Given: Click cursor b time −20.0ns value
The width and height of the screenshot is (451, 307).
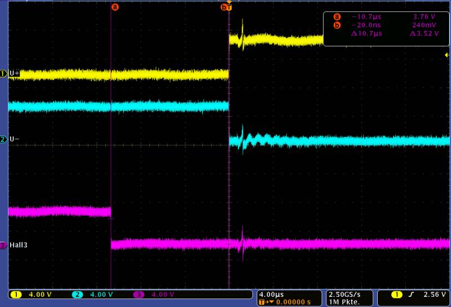Looking at the screenshot, I should 366,25.
